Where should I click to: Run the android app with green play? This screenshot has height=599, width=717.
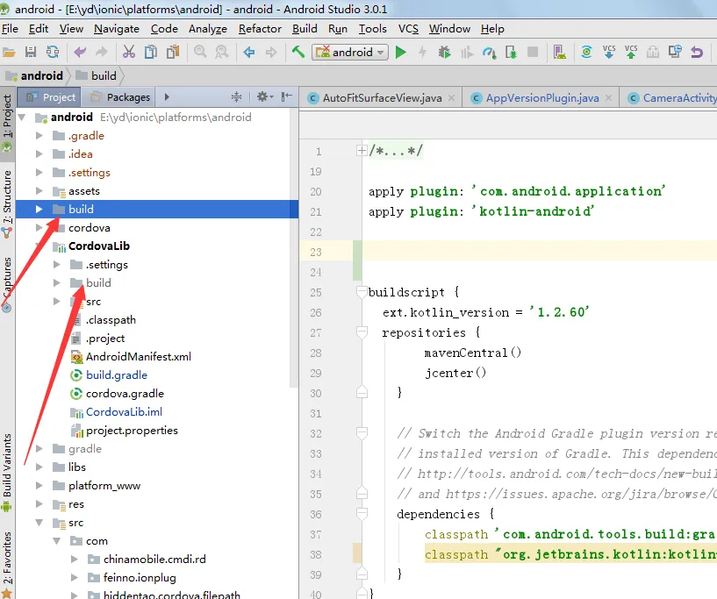(401, 52)
